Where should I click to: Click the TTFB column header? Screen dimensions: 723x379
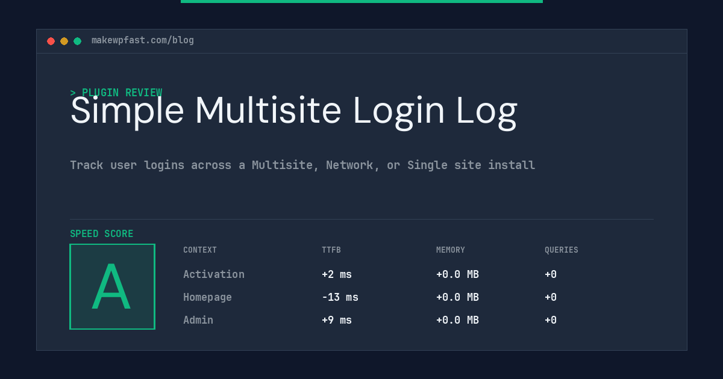tap(331, 250)
